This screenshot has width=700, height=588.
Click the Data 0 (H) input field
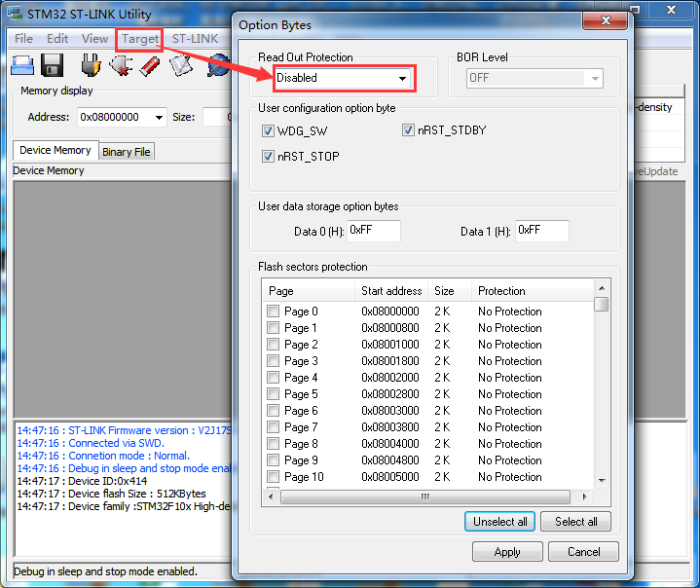click(x=374, y=231)
